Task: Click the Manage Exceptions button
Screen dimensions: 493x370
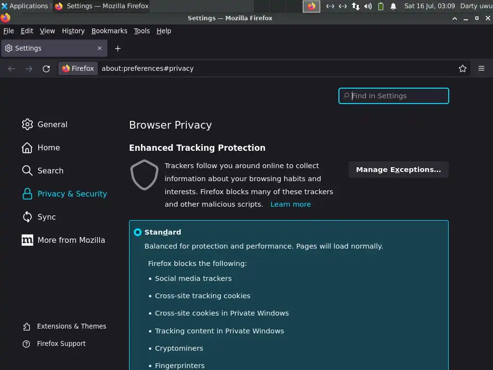Action: 398,170
